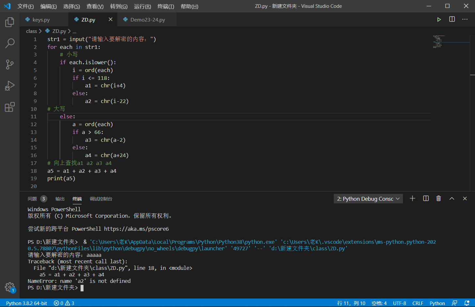The image size is (475, 307).
Task: Open the Manage gear at bottom left
Action: (x=10, y=287)
